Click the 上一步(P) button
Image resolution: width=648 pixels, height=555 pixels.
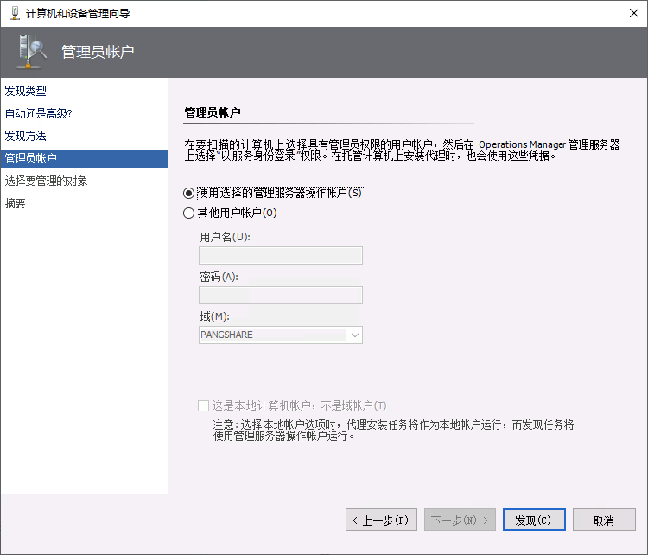click(381, 520)
